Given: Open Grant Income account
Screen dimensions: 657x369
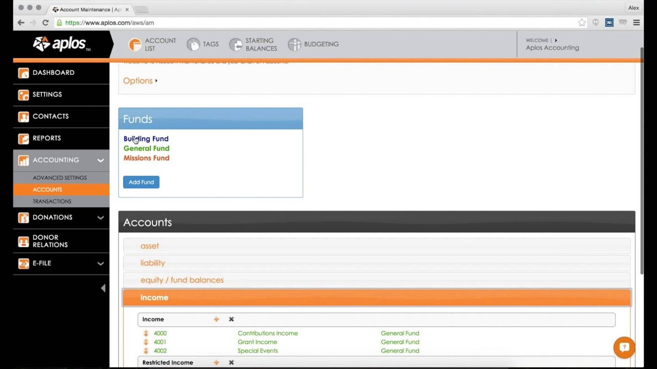Looking at the screenshot, I should coord(257,342).
